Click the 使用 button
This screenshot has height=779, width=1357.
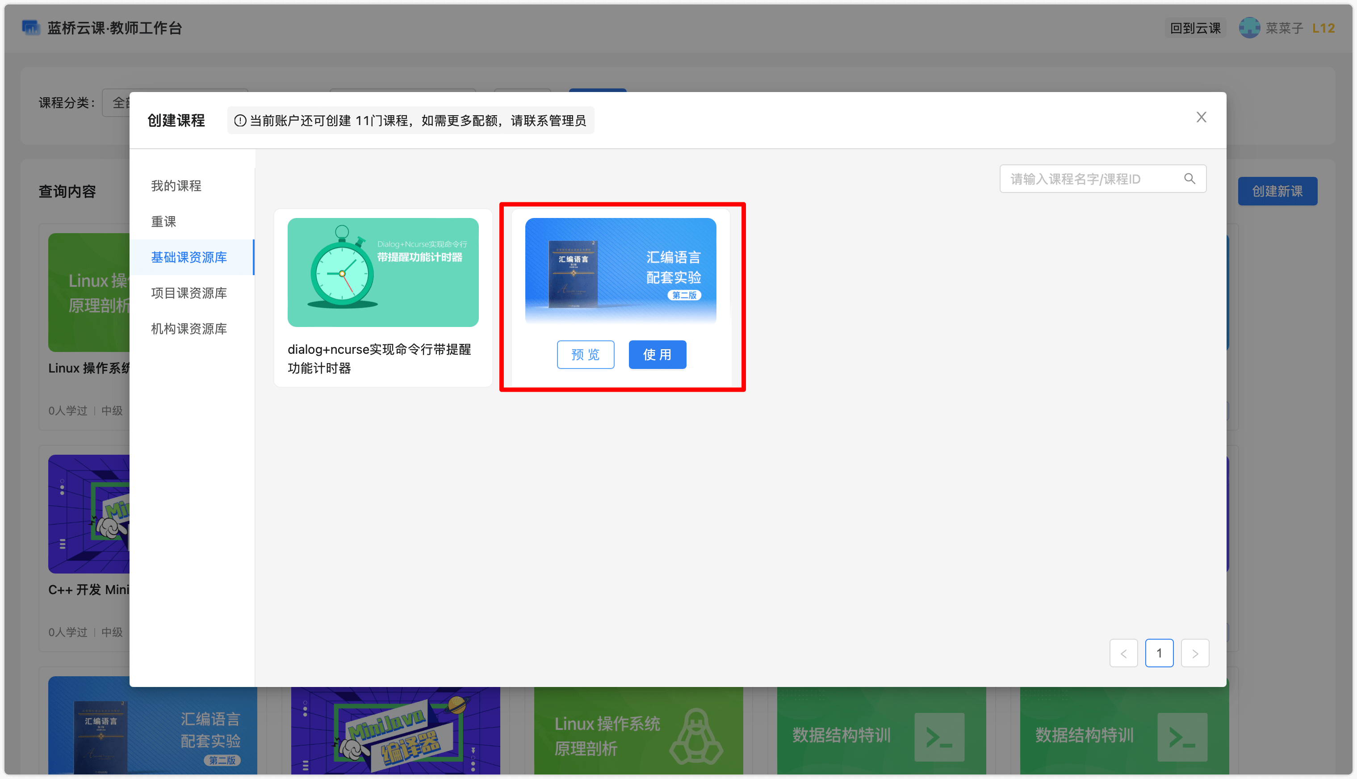click(x=657, y=355)
